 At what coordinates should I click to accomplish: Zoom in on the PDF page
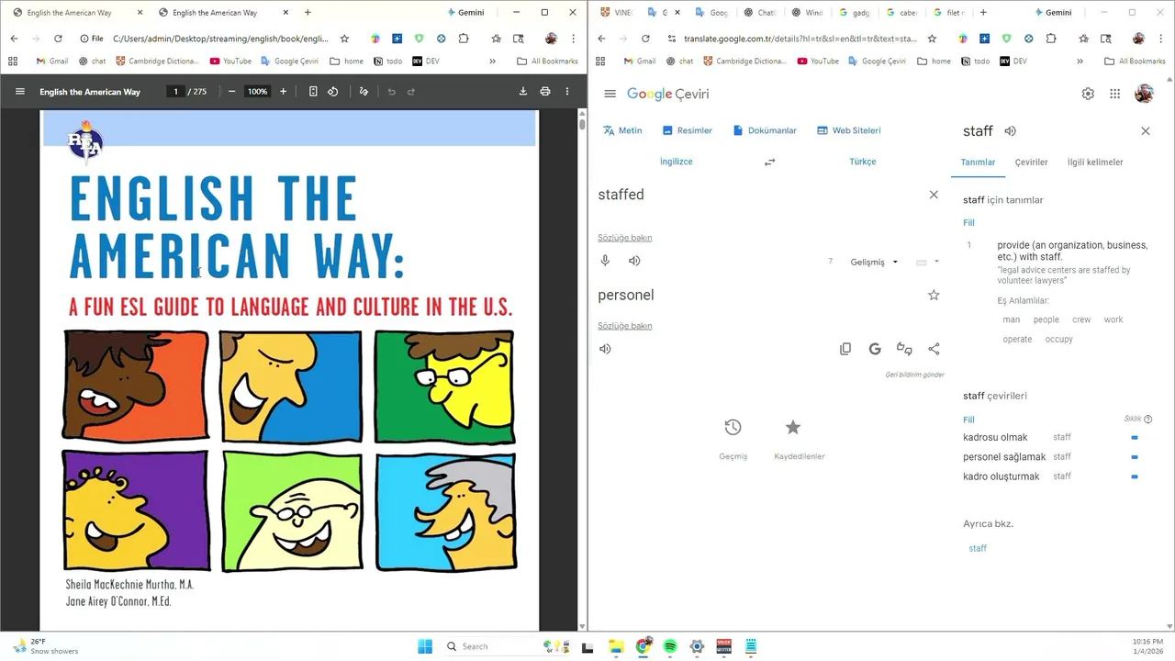(283, 92)
